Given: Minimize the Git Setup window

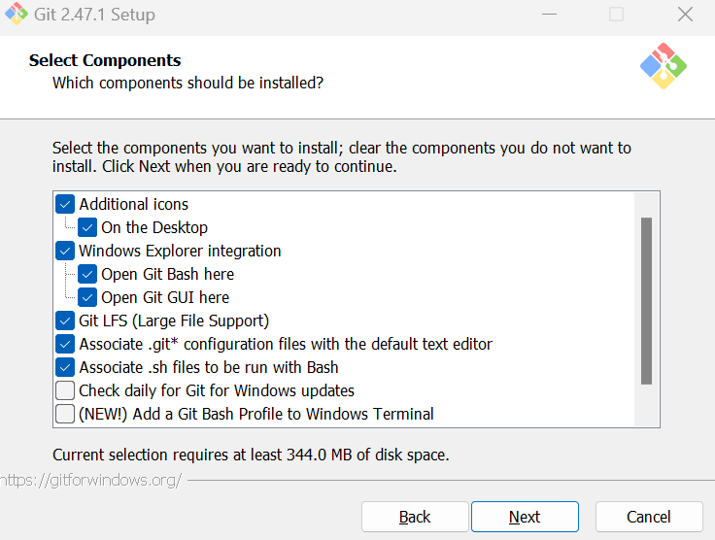Looking at the screenshot, I should 547,15.
